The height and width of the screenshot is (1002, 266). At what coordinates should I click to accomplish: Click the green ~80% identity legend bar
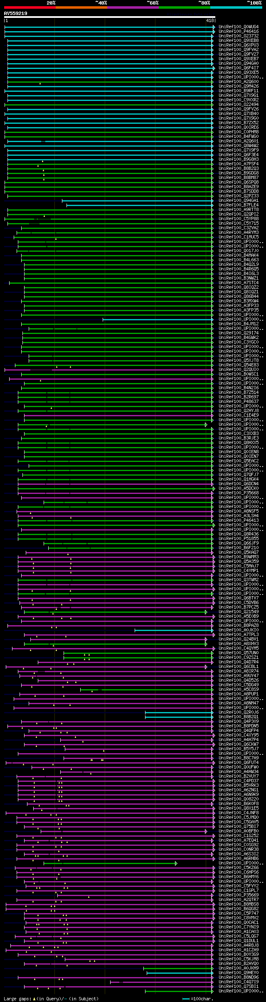coord(185,7)
